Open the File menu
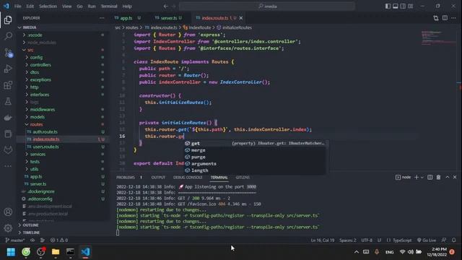Viewport: 462px width, 260px height. 17,6
